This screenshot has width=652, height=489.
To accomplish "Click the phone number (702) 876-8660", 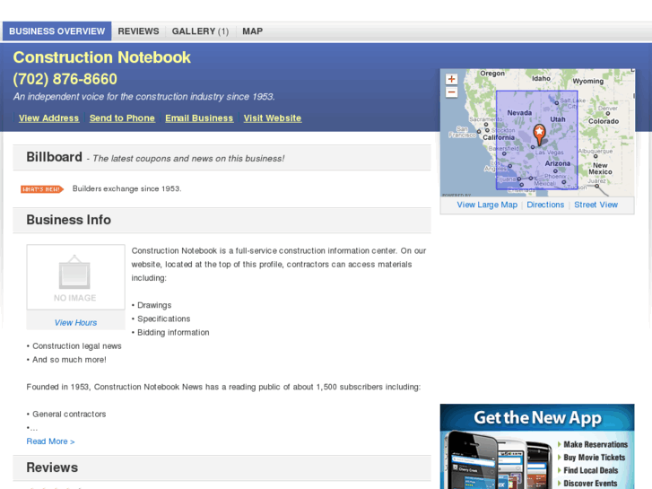I will point(65,79).
